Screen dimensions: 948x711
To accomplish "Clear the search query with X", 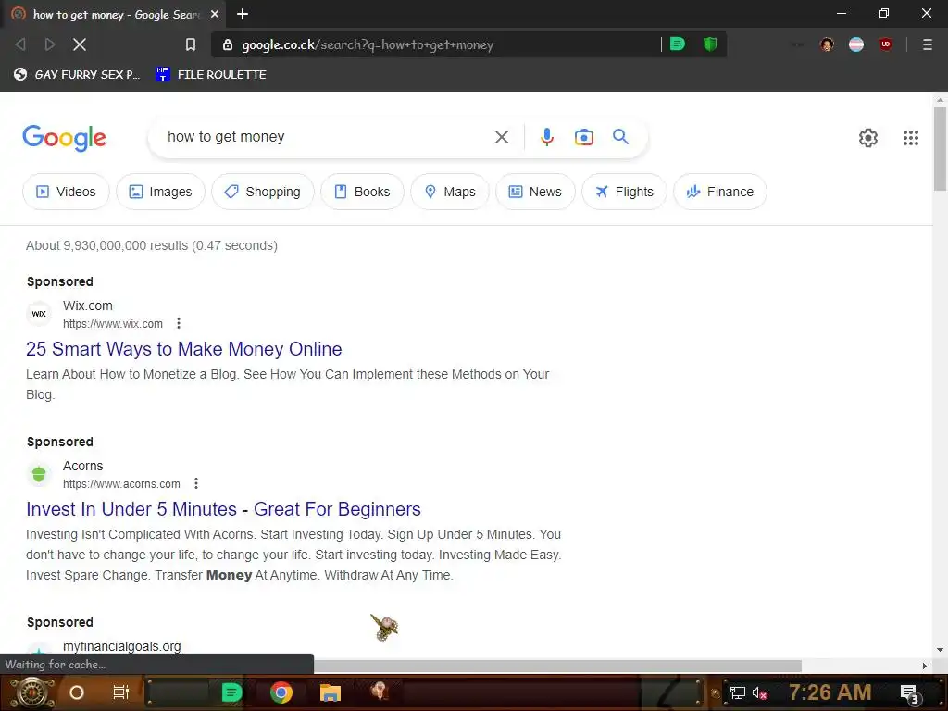I will tap(501, 137).
